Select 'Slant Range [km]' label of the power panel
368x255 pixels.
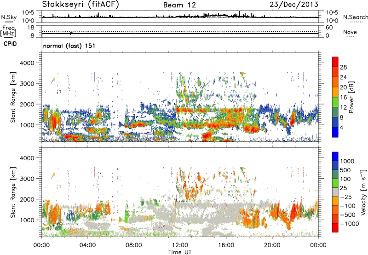(x=13, y=97)
